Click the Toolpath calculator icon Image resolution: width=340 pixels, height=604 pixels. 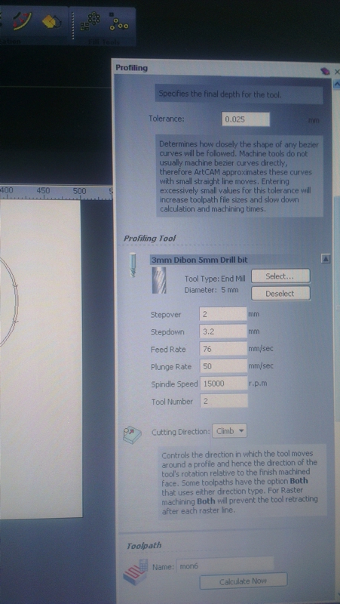tap(136, 573)
